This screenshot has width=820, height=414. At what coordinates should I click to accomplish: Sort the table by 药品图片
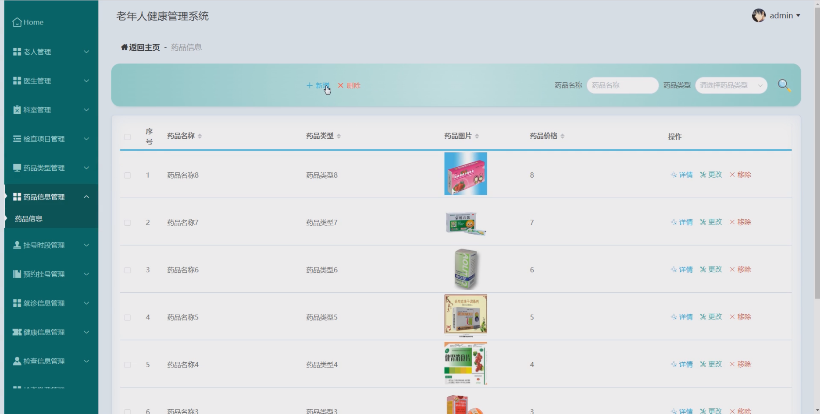[x=477, y=137]
